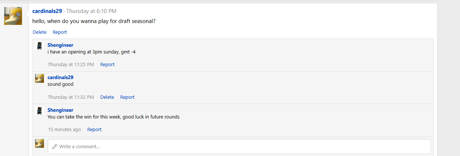Click the "15 minutes ago" comment timestamp
Image resolution: width=460 pixels, height=156 pixels.
(x=64, y=130)
